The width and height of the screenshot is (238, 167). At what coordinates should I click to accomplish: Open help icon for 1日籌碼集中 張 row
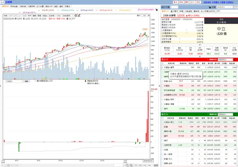point(187,30)
